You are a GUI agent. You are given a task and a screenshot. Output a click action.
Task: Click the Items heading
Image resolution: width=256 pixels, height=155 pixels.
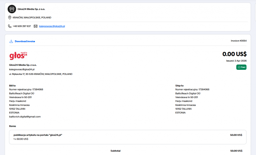pyautogui.click(x=12, y=126)
